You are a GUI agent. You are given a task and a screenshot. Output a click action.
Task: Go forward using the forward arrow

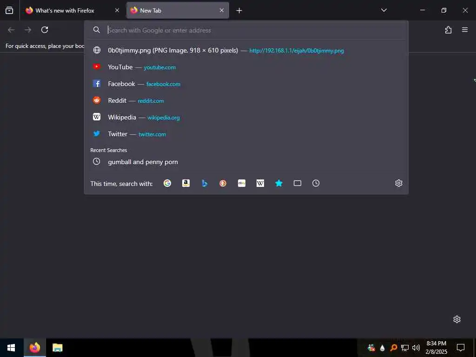coord(28,30)
